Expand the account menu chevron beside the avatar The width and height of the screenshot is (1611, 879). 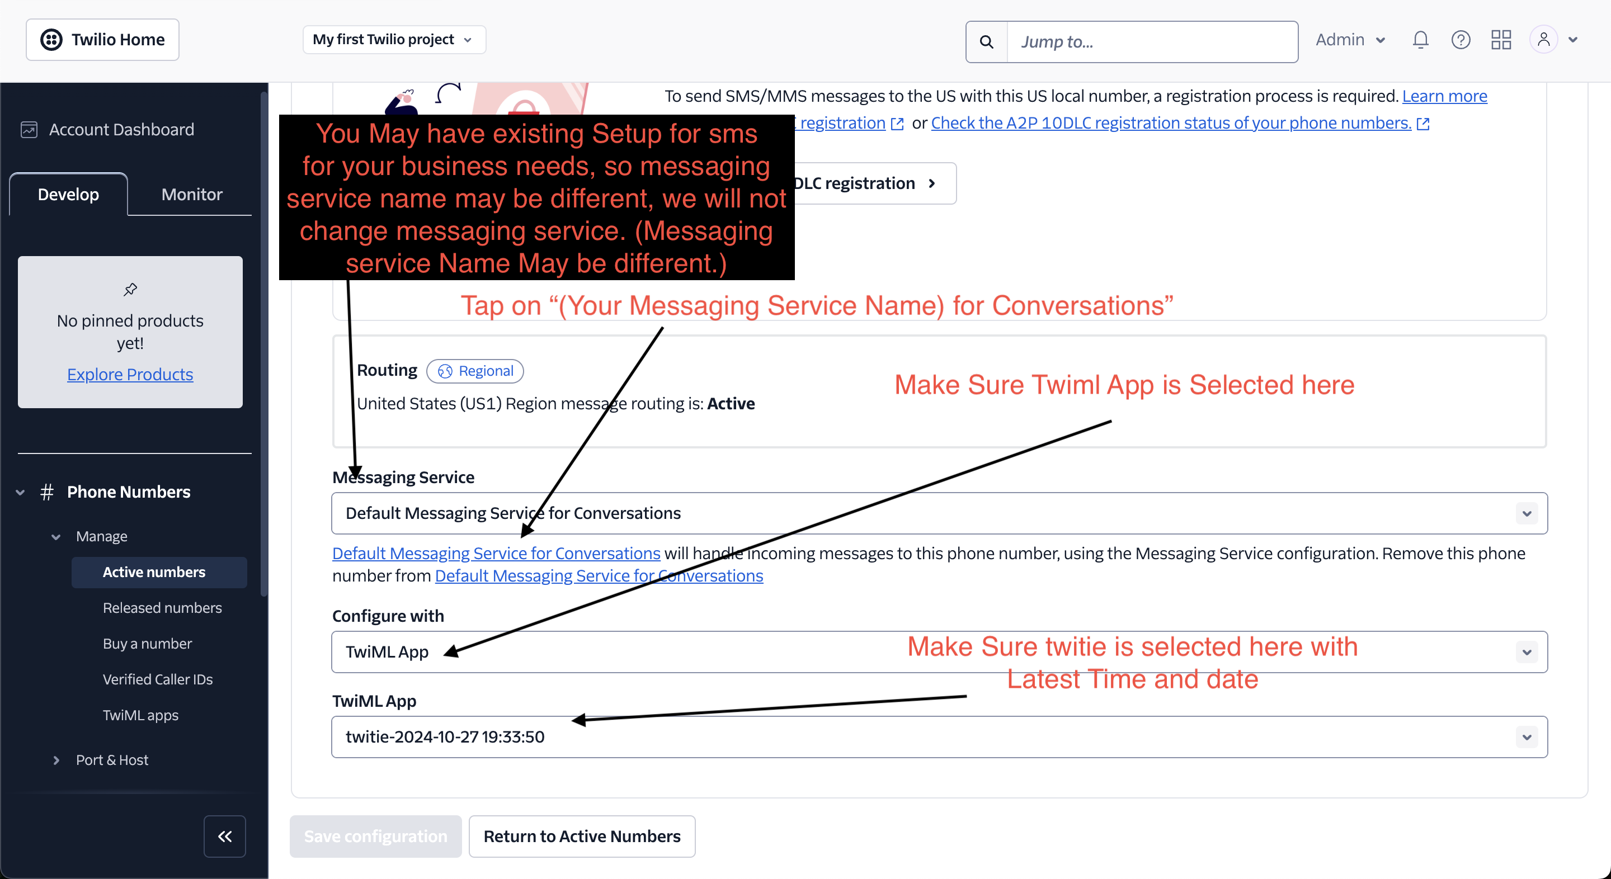coord(1572,40)
